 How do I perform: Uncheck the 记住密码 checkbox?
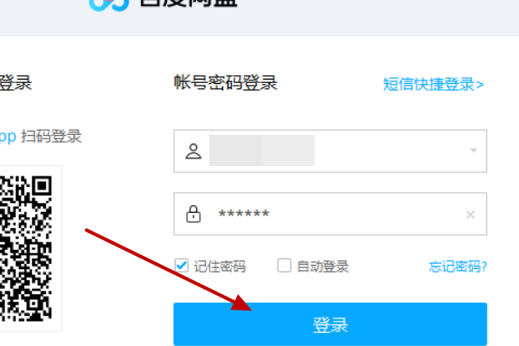182,266
